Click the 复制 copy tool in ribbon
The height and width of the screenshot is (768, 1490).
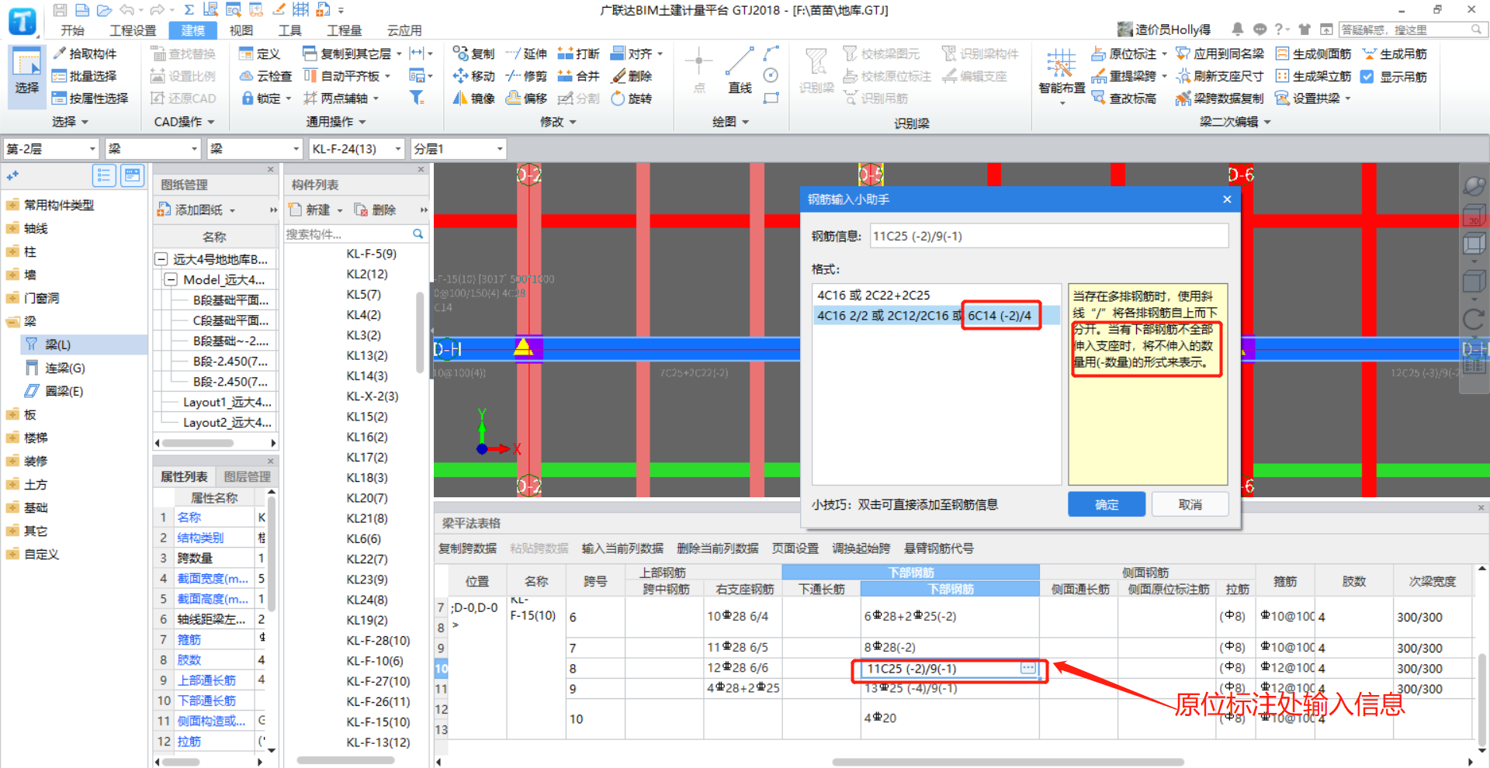coord(473,54)
